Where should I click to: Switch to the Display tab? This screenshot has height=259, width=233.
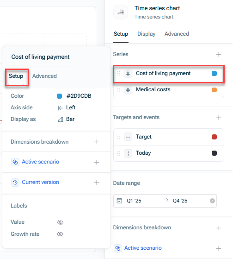tap(147, 34)
